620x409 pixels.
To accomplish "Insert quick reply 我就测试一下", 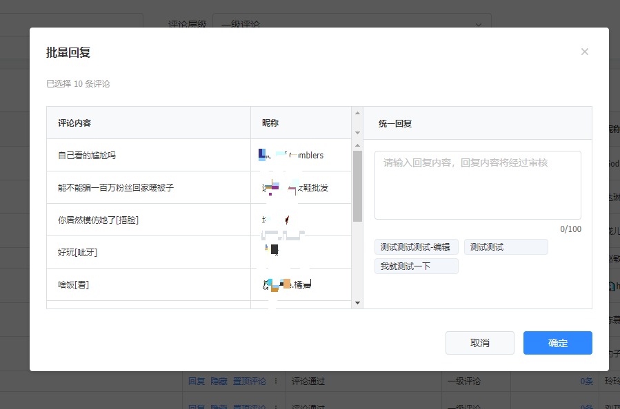I will coord(416,266).
